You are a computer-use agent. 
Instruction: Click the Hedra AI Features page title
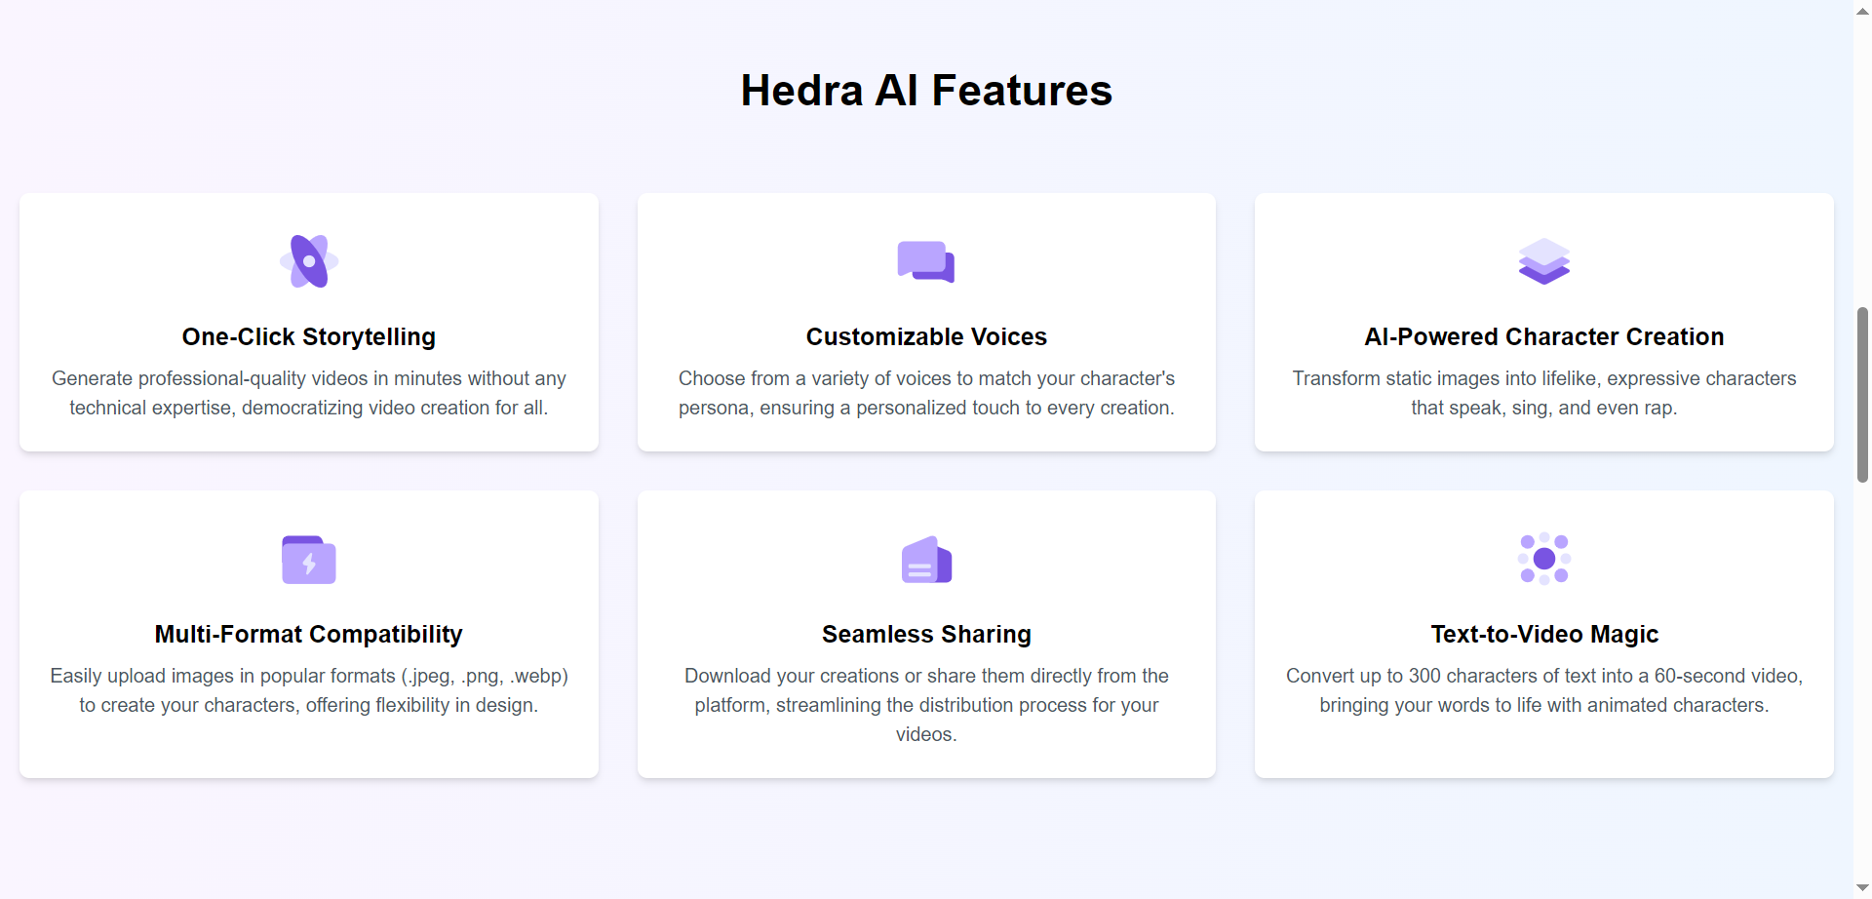point(926,90)
